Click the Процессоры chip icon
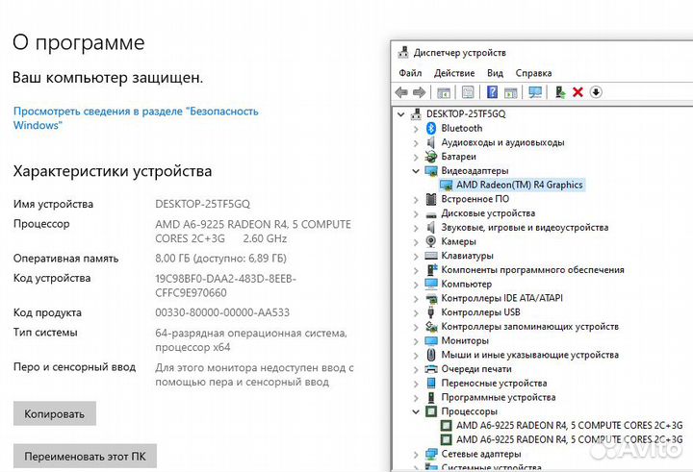The height and width of the screenshot is (472, 693). tap(431, 411)
